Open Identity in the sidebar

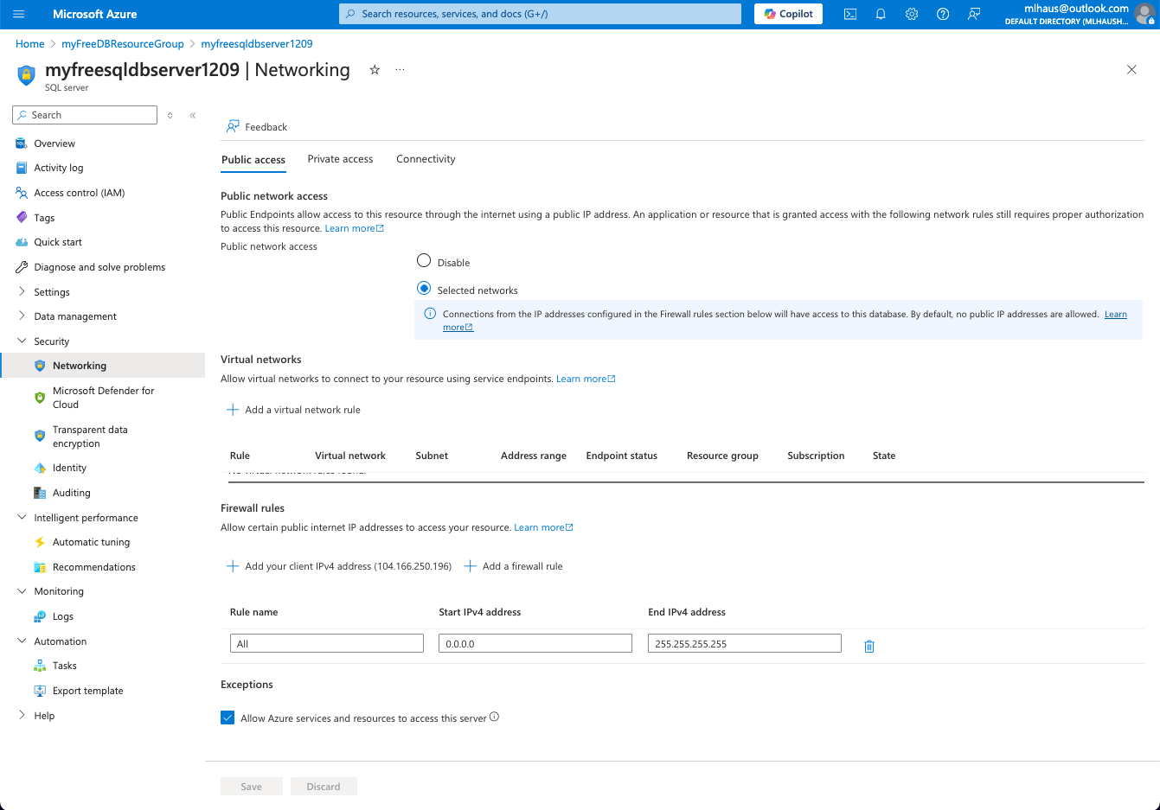(x=69, y=468)
